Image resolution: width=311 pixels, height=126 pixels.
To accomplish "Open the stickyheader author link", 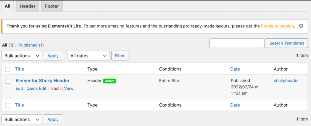I will pos(286,81).
